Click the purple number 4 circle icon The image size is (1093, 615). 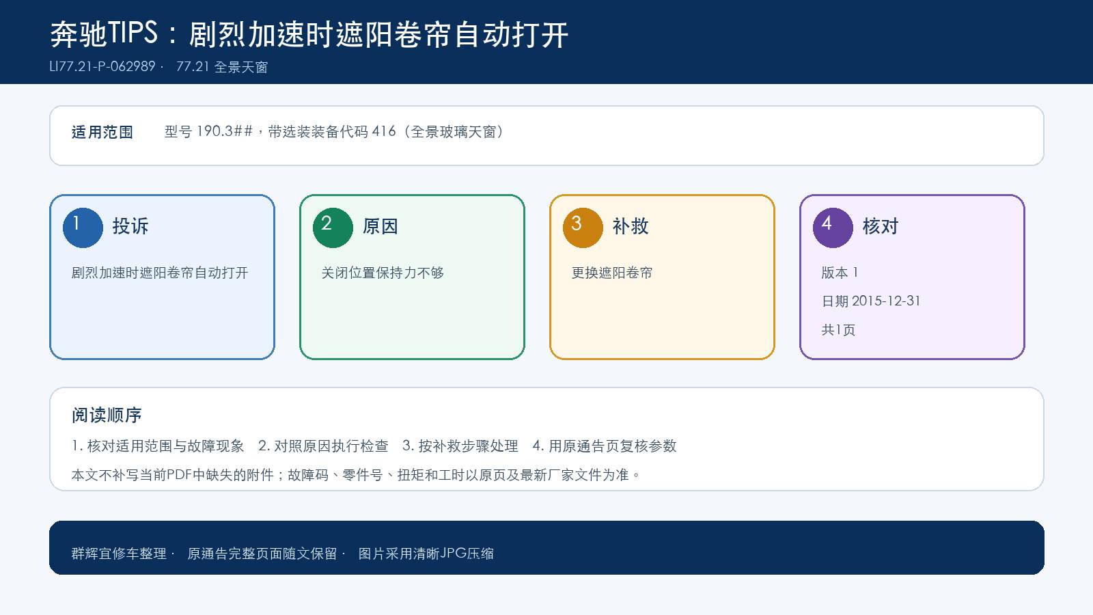click(x=833, y=228)
